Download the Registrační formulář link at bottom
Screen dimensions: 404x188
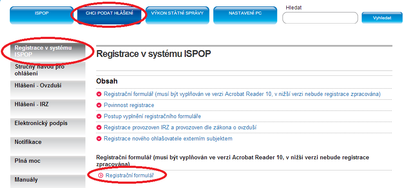pyautogui.click(x=130, y=176)
